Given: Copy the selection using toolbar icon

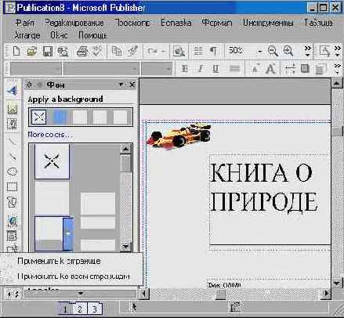Looking at the screenshot, I should (117, 51).
